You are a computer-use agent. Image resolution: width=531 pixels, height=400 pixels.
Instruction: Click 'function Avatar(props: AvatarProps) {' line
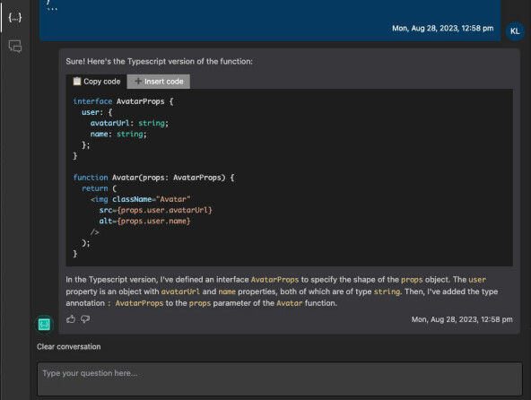[153, 178]
